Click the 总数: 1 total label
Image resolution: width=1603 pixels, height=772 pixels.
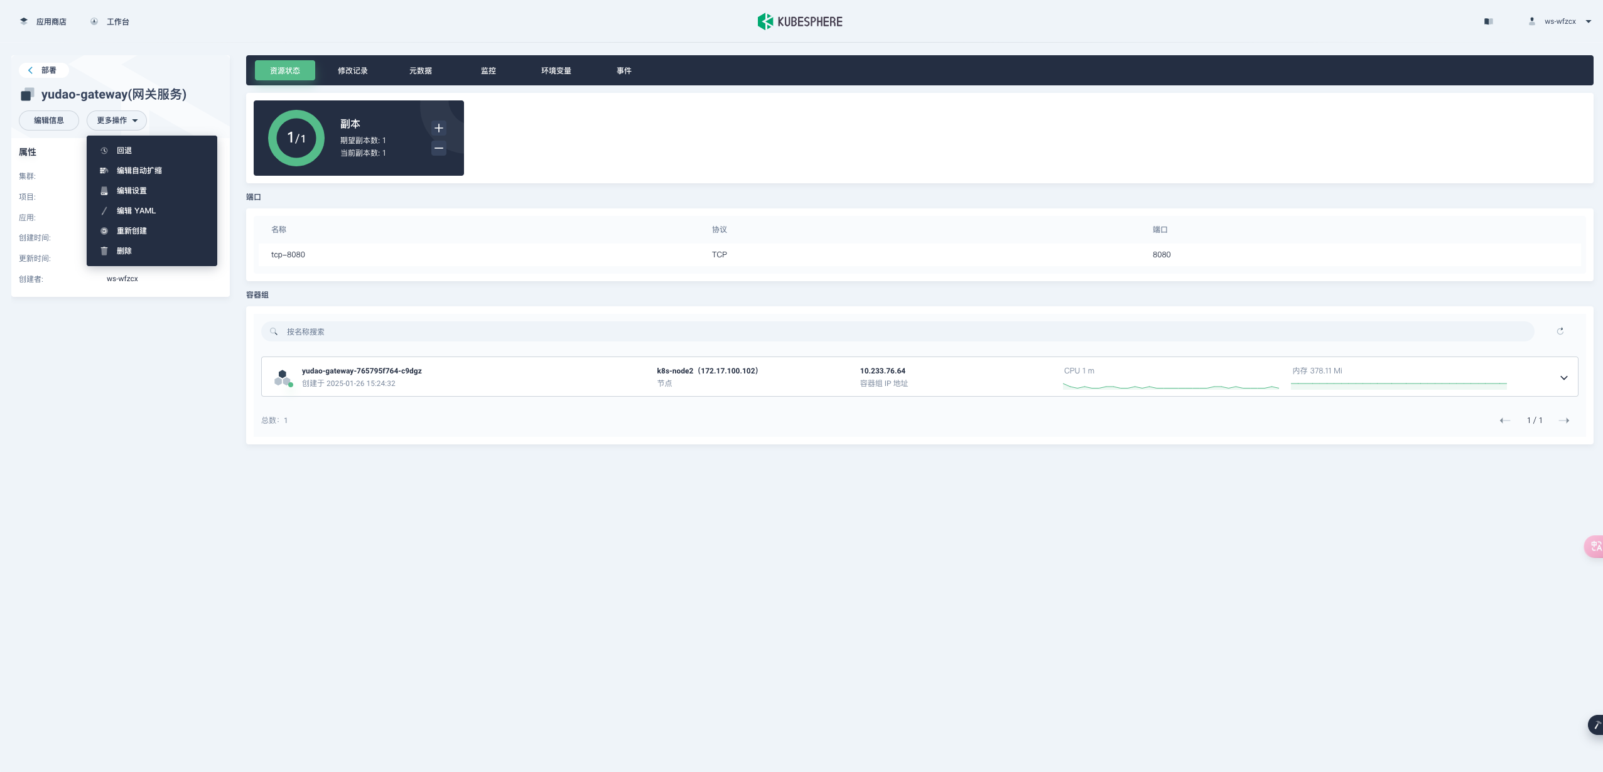[x=274, y=421]
